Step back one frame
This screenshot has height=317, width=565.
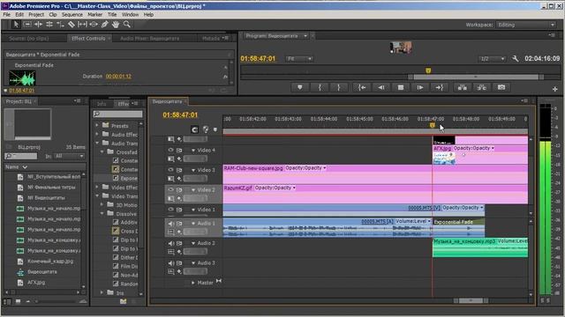coord(381,87)
